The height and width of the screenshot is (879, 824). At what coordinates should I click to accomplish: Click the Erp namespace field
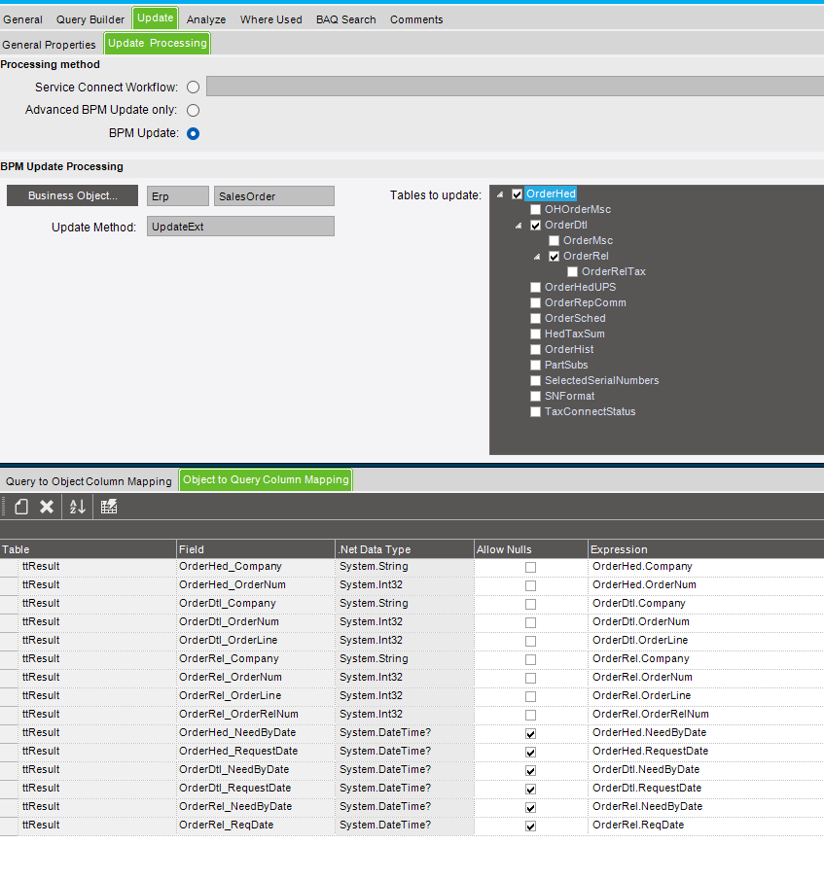pyautogui.click(x=178, y=196)
